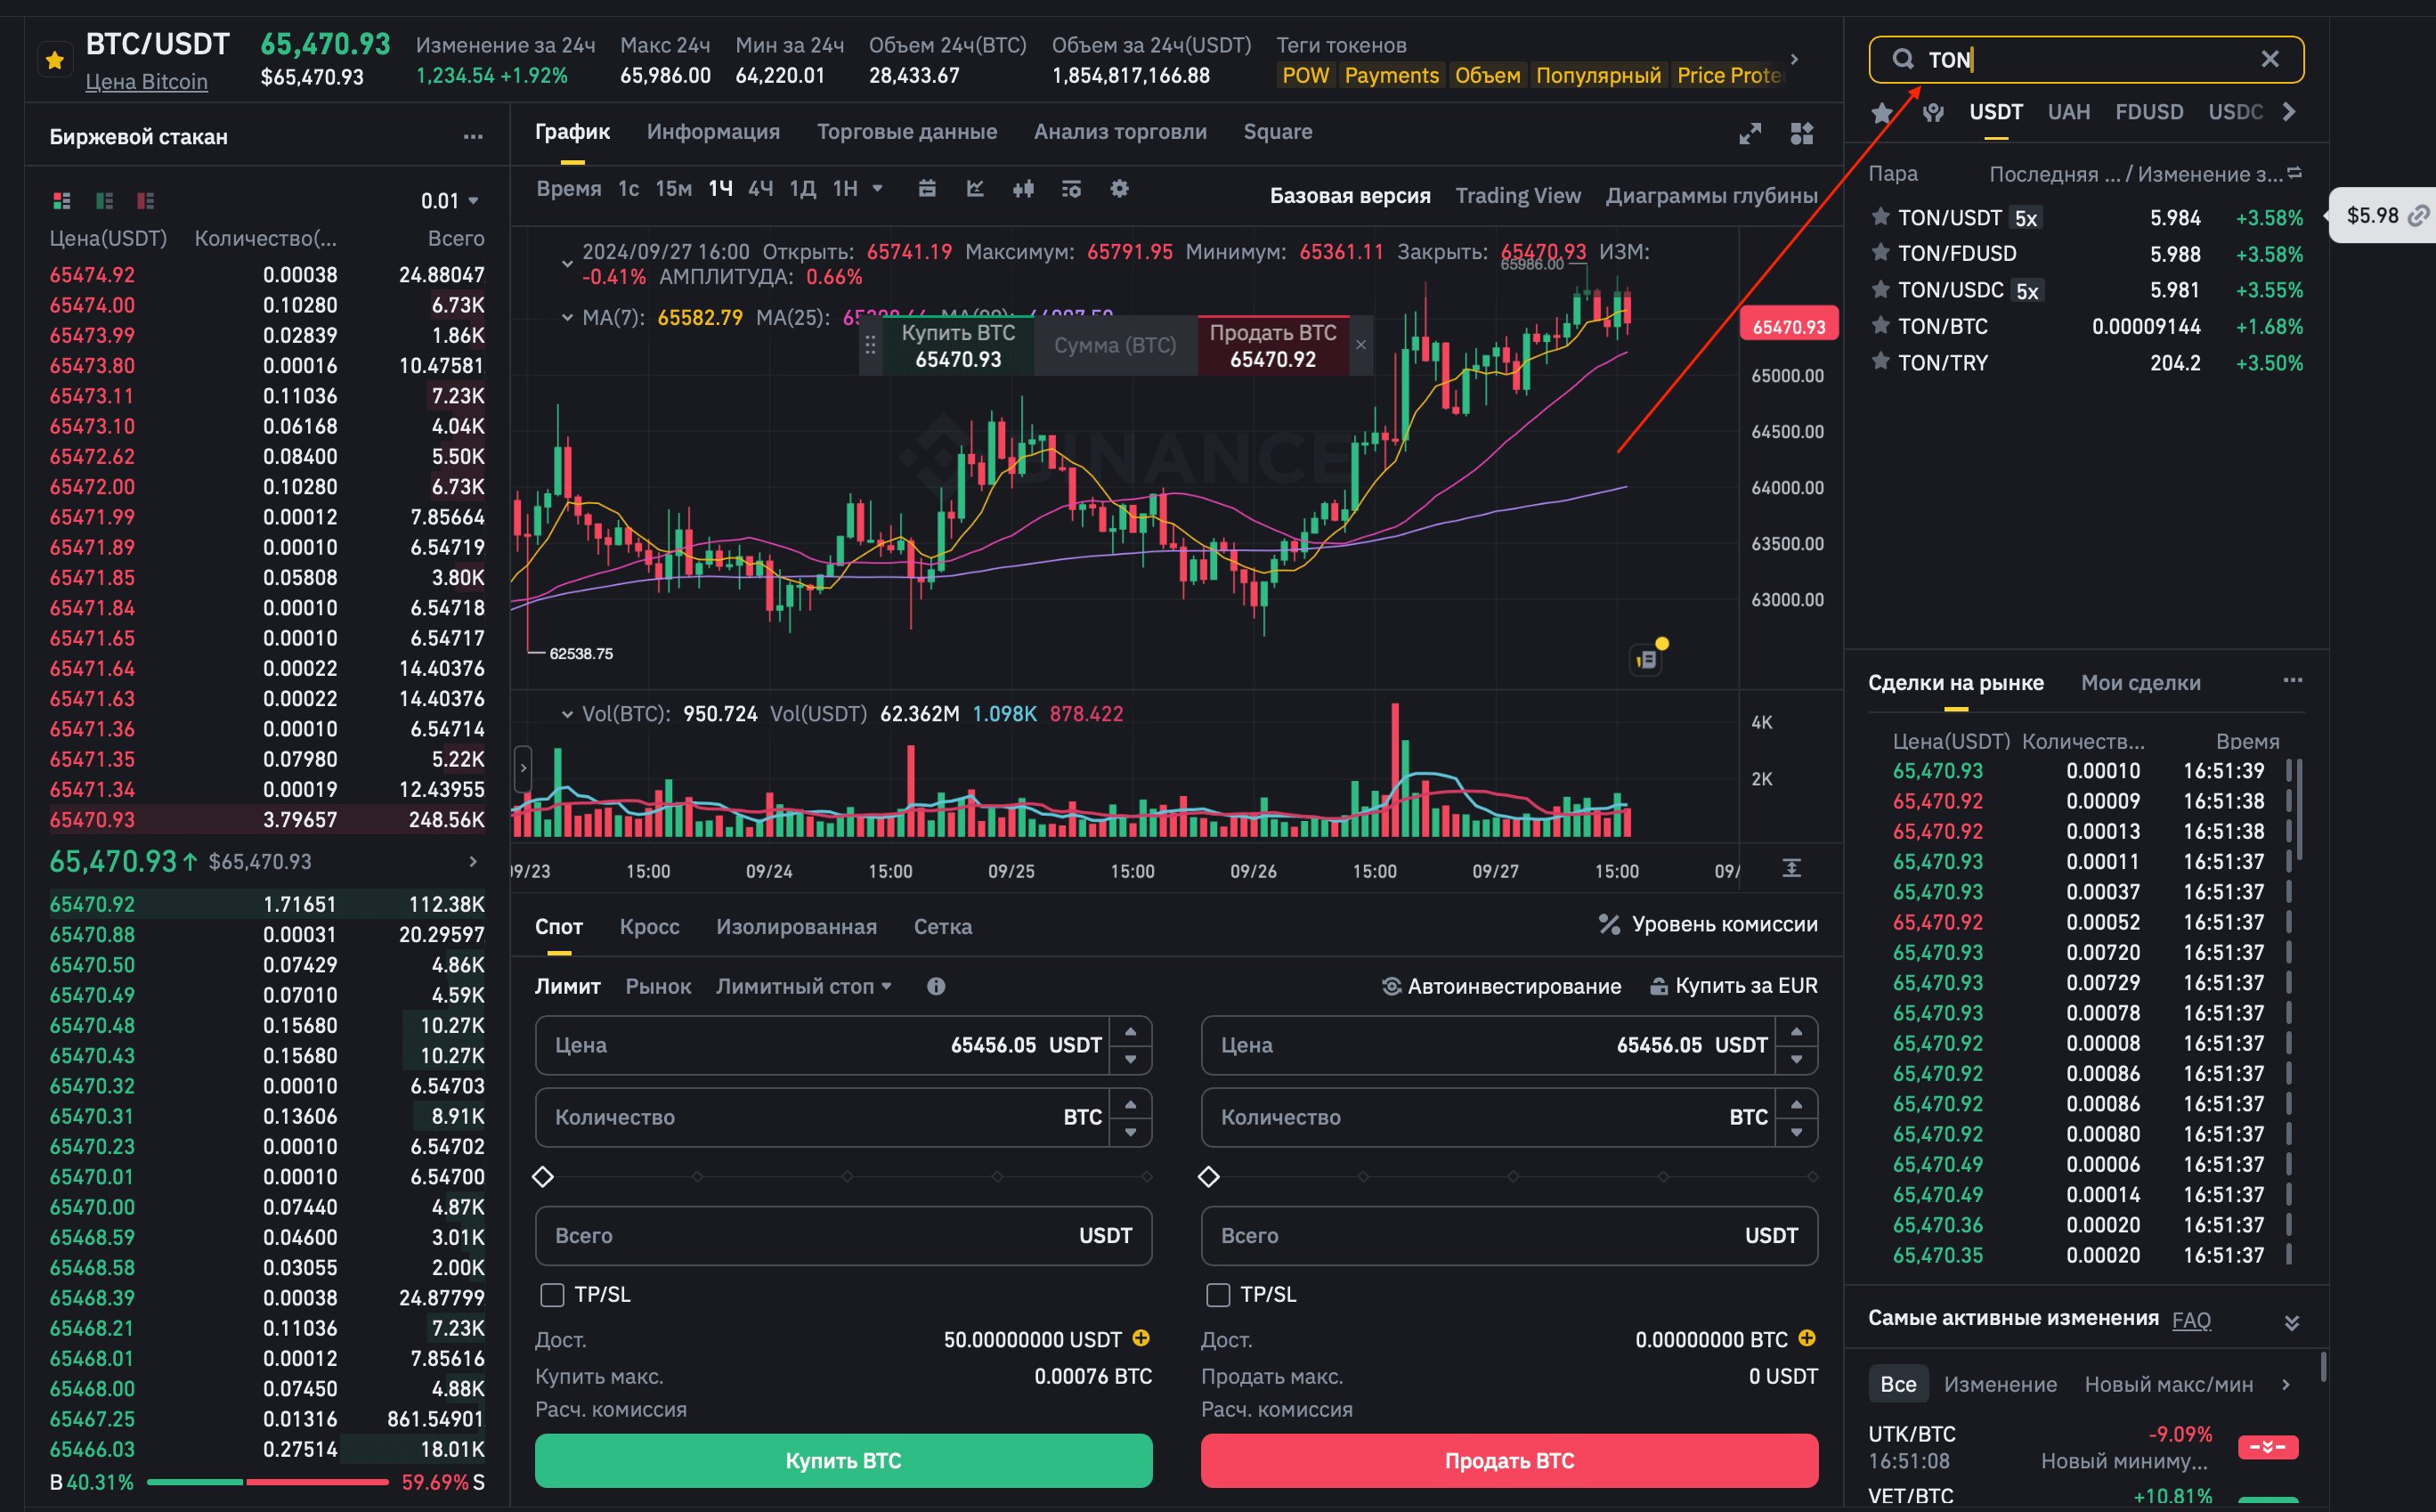This screenshot has width=2436, height=1512.
Task: Collapse Самые активные изменения section
Action: tap(2292, 1322)
